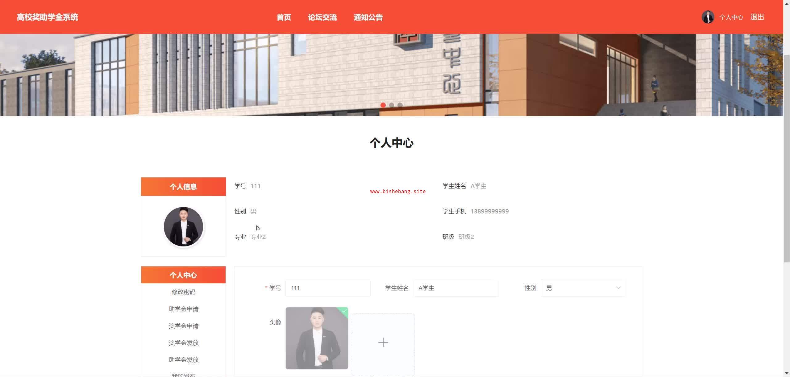
Task: Select the first carousel indicator dot
Action: (x=383, y=105)
